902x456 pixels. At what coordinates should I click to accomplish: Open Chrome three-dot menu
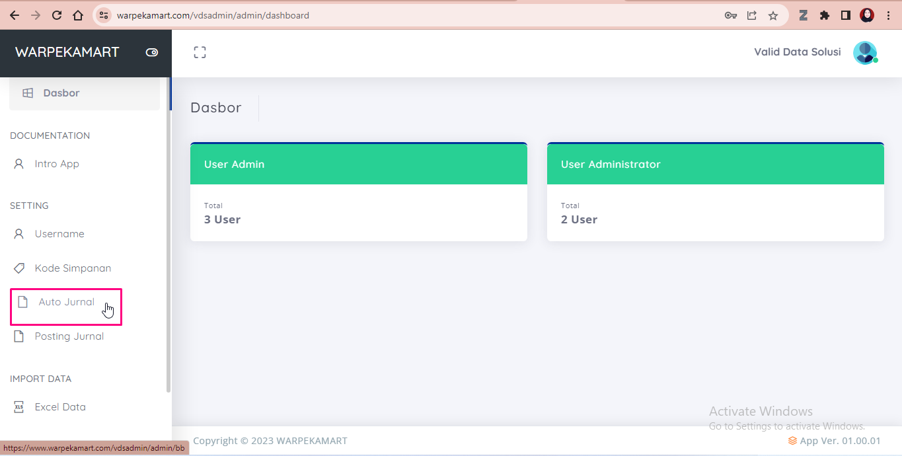click(888, 15)
